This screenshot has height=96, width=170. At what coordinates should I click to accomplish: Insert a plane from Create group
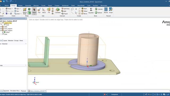72,9
